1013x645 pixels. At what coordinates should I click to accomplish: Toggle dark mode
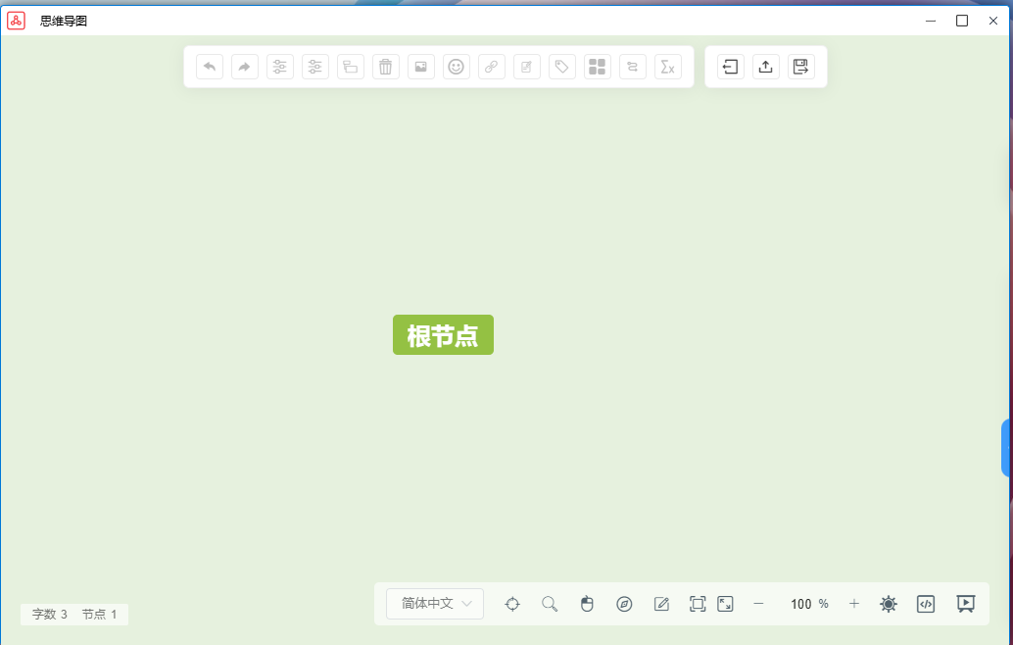tap(889, 604)
